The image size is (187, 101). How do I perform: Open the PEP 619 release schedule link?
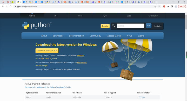click(x=142, y=97)
